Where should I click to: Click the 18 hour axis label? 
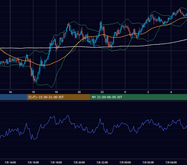tap(56, 92)
